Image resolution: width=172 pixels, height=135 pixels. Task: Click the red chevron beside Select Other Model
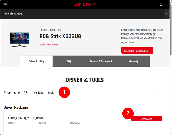[x=61, y=45]
